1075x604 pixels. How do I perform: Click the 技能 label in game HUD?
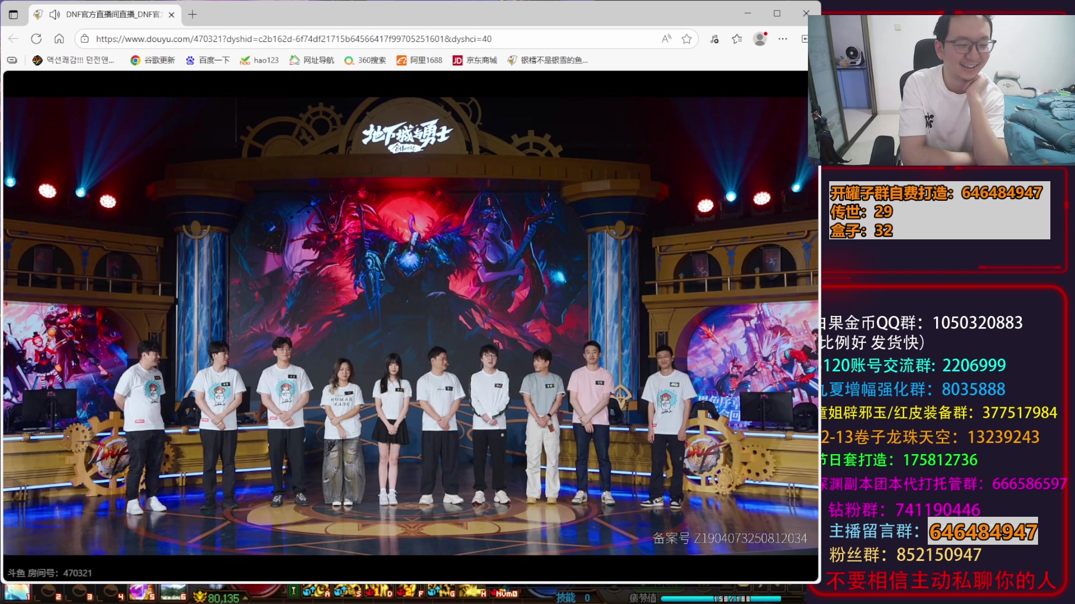click(565, 598)
